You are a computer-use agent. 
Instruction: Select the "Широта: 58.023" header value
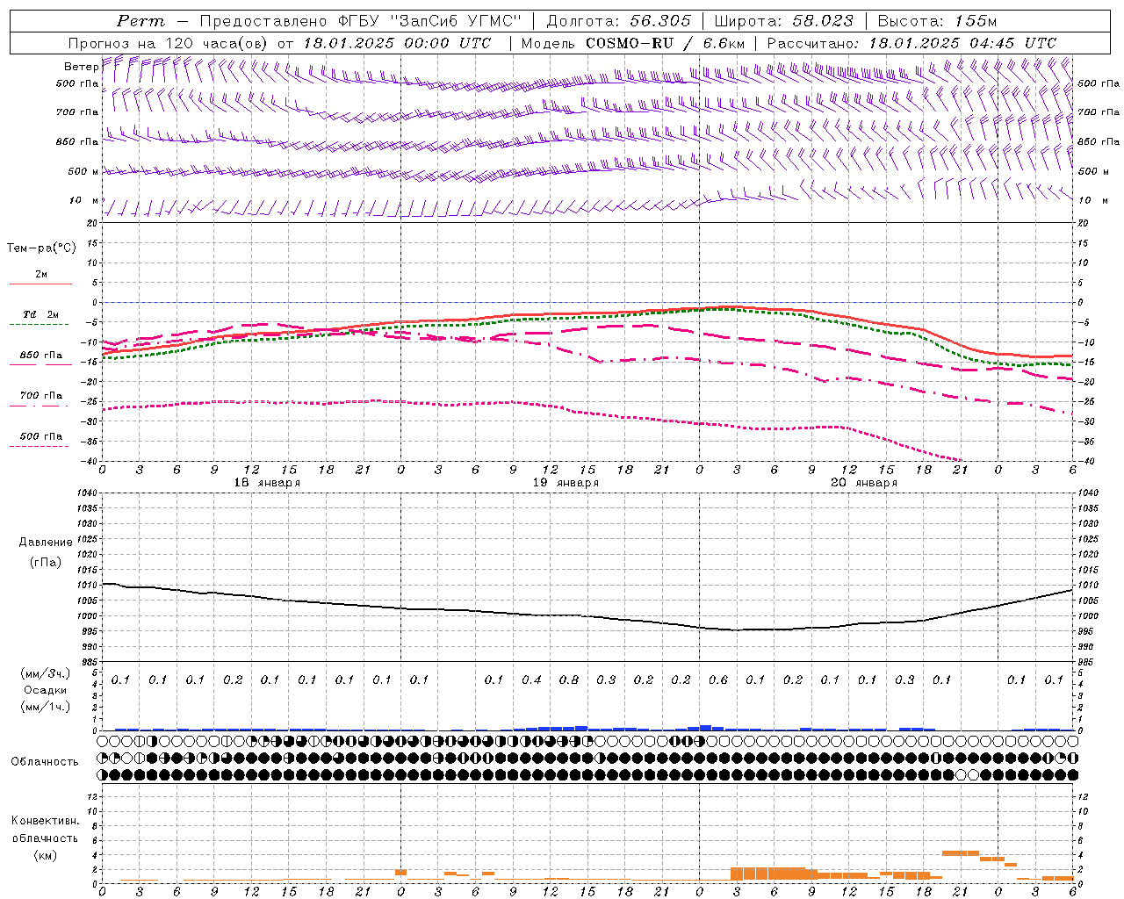click(783, 21)
